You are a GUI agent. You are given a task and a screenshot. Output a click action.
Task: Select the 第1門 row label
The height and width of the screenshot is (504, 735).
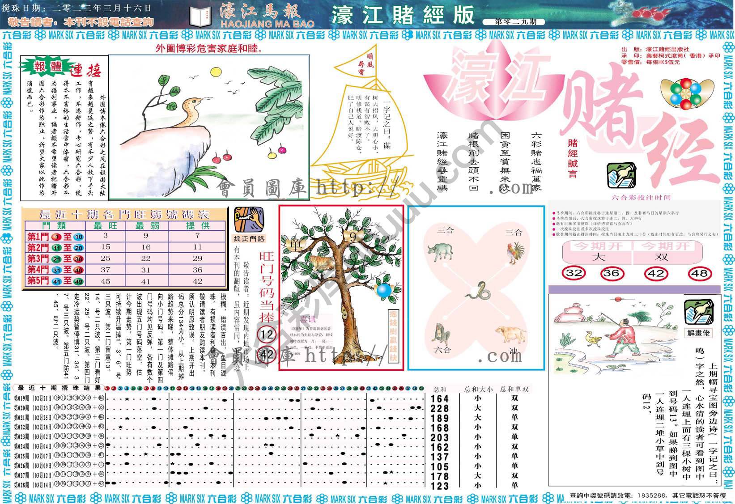tap(55, 237)
